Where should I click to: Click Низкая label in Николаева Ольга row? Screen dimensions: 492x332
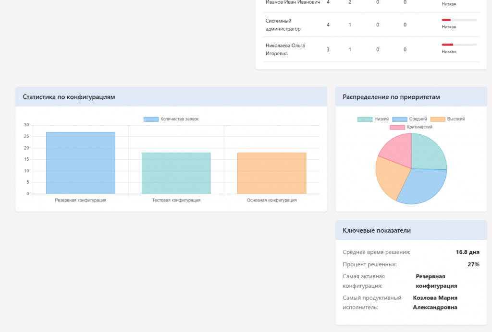(x=449, y=52)
